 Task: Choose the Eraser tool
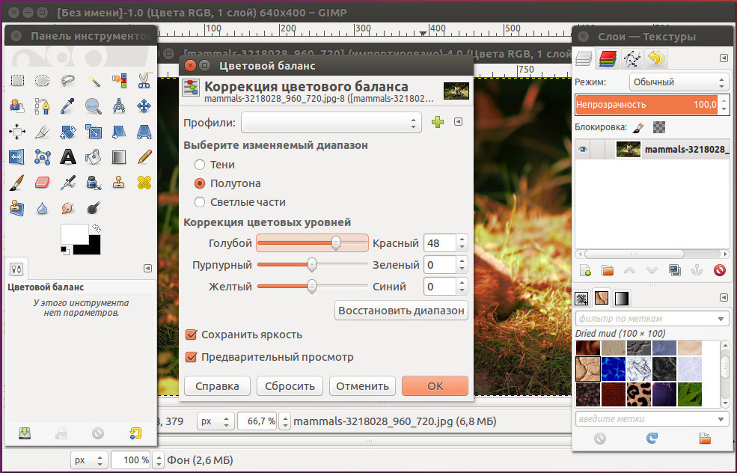click(43, 182)
